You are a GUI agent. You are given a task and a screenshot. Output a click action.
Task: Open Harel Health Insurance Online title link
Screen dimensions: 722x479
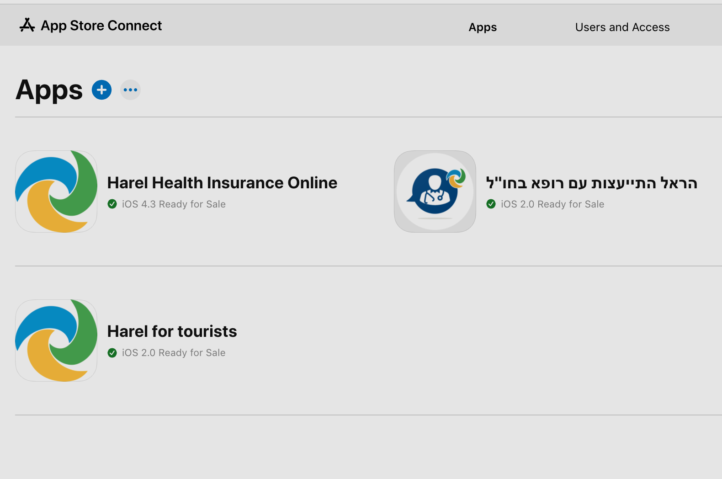click(222, 183)
